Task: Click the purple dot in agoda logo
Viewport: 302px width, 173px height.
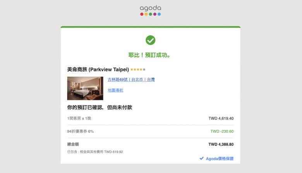Action: 155,14
